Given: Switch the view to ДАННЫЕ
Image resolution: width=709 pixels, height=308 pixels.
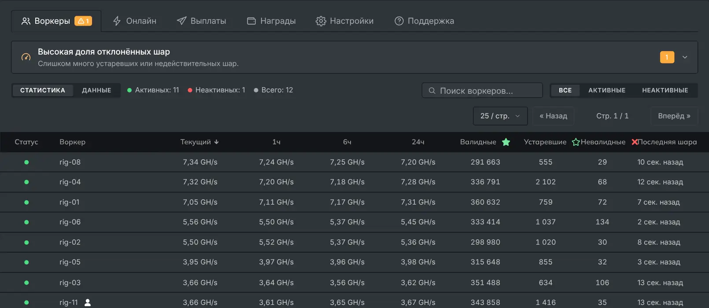Looking at the screenshot, I should point(96,90).
